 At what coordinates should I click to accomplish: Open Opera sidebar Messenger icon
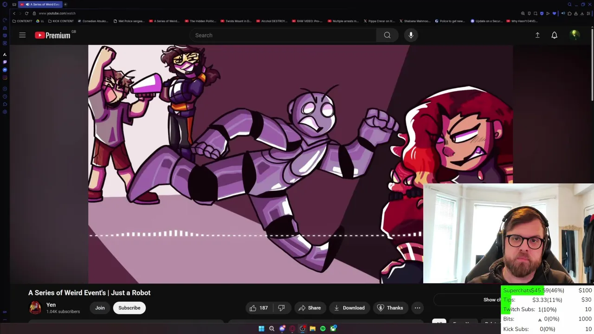[x=5, y=70]
